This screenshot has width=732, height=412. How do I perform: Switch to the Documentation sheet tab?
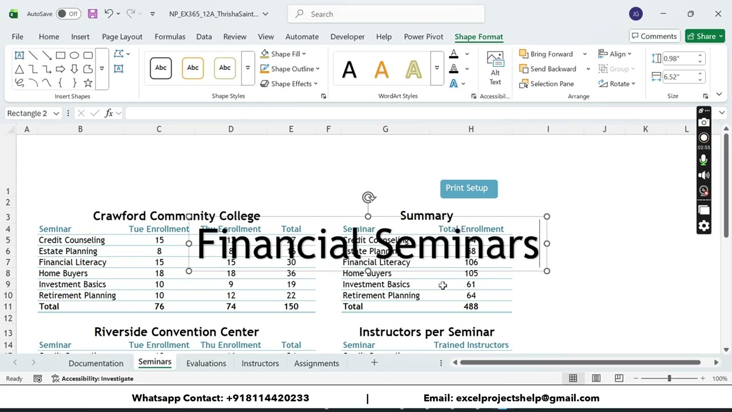click(x=96, y=363)
